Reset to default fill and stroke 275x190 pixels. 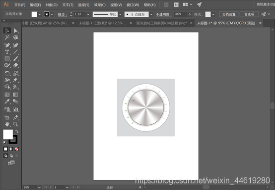click(5, 142)
